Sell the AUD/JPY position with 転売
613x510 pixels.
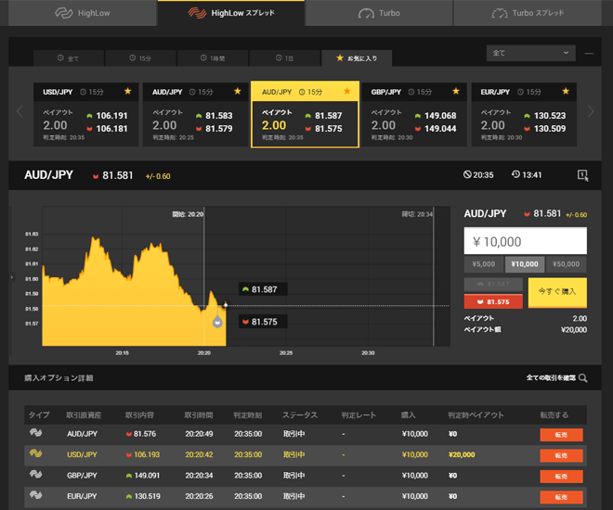(x=561, y=434)
